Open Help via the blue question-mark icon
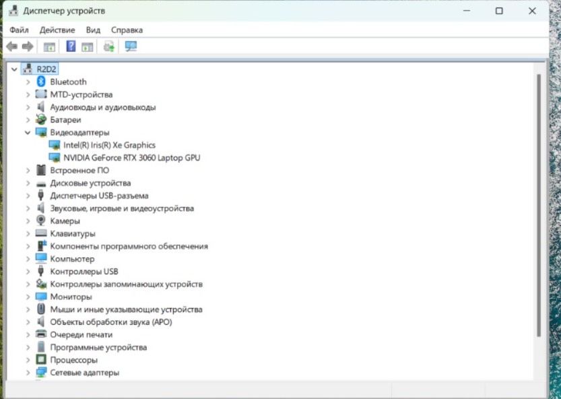561x399 pixels. tap(71, 47)
